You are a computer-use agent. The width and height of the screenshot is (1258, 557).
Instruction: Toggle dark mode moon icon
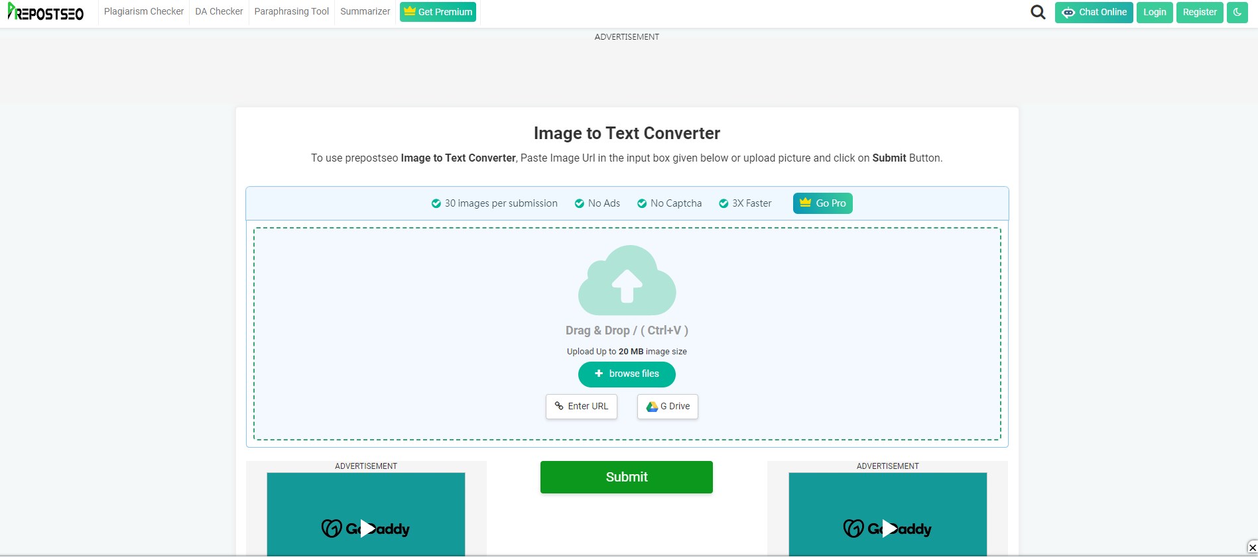[1237, 12]
